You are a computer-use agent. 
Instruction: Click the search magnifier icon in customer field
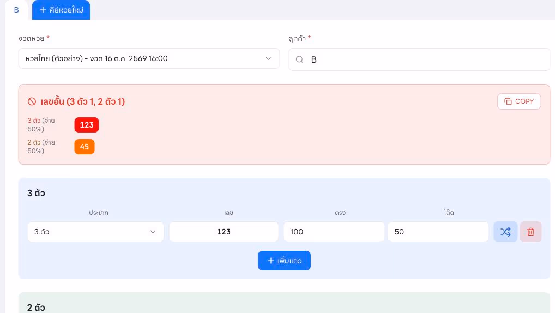(299, 59)
